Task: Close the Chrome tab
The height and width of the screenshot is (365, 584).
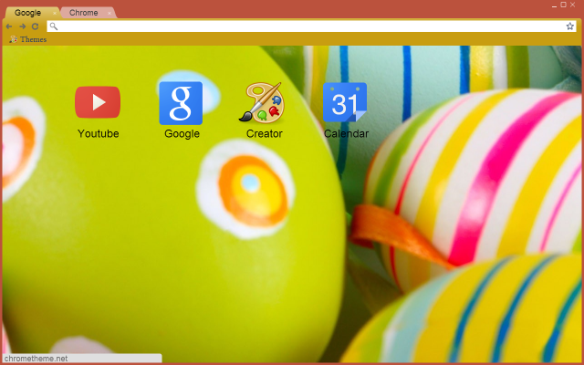Action: click(x=109, y=13)
